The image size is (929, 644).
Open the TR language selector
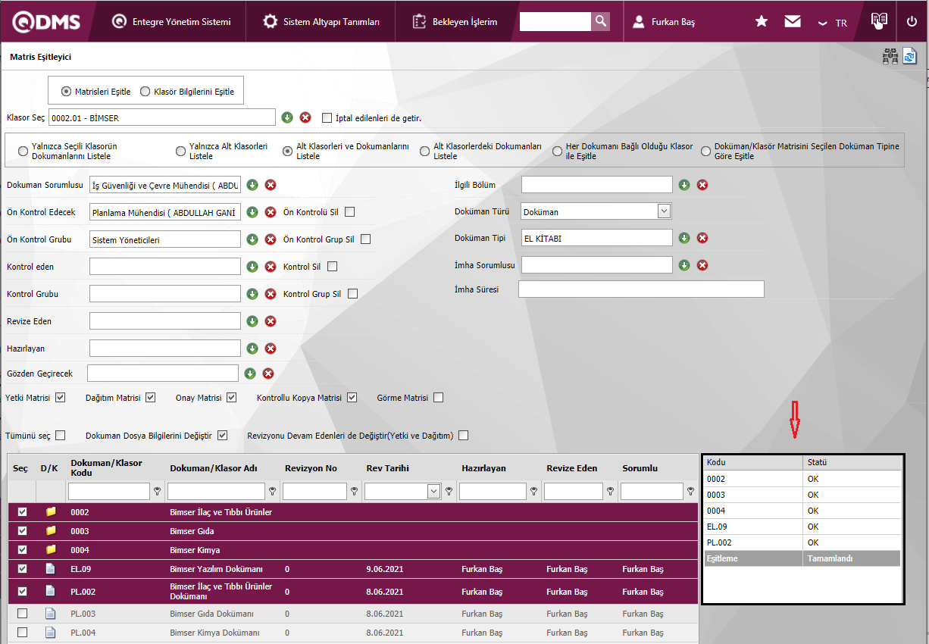tap(833, 23)
